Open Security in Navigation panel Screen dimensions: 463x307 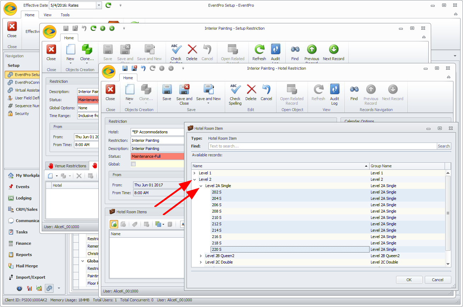click(22, 114)
